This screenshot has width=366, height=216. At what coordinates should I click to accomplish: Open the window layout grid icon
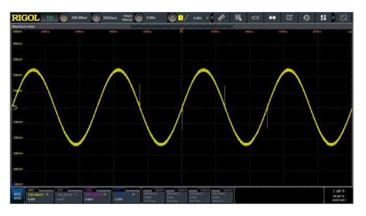tap(323, 18)
